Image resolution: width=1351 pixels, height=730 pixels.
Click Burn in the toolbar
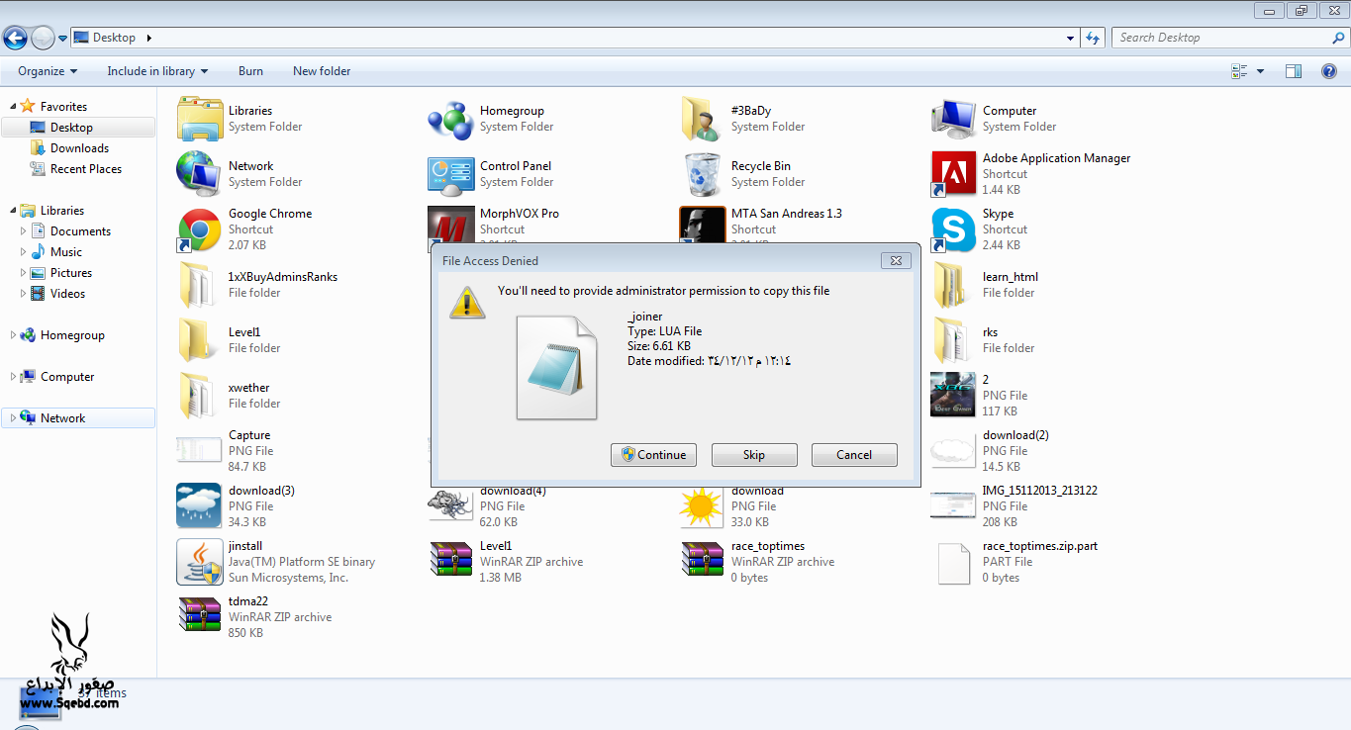coord(250,71)
